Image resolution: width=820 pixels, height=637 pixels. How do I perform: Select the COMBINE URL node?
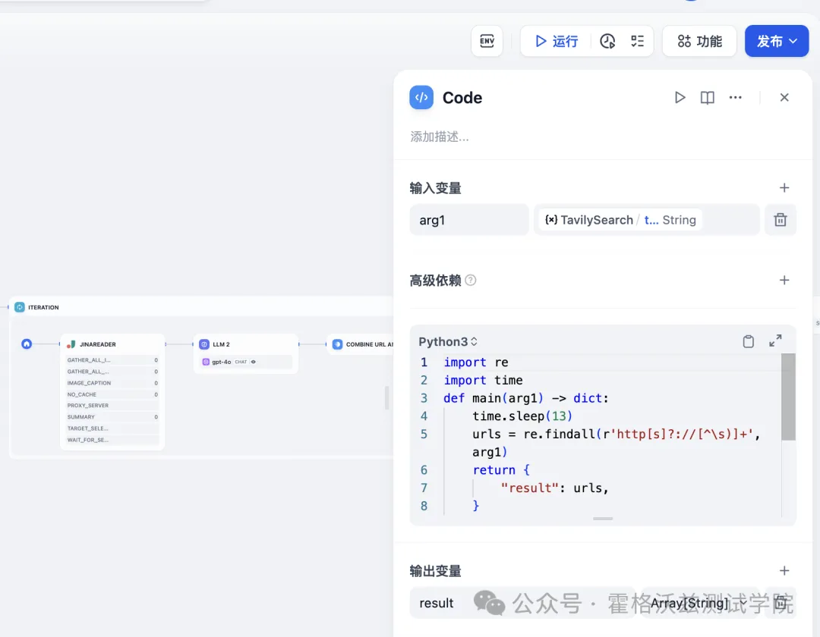pyautogui.click(x=361, y=344)
